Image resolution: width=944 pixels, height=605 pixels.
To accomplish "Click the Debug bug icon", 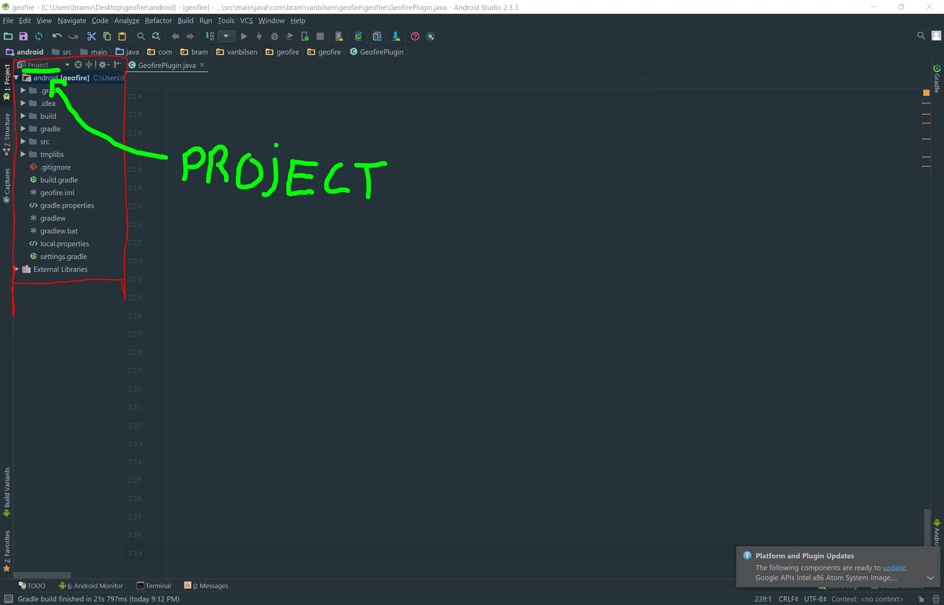I will [x=274, y=37].
